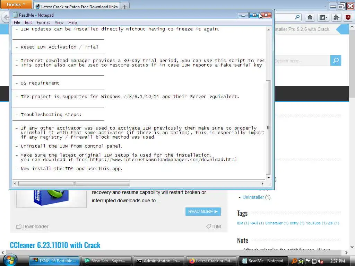This screenshot has height=266, width=355.
Task: Open the Firefox bookmarks star menu
Action: [x=323, y=17]
